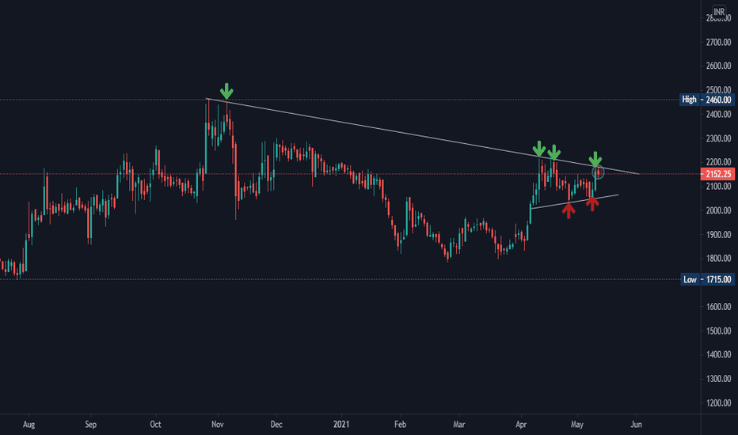Click the Dec label on time axis

point(276,424)
